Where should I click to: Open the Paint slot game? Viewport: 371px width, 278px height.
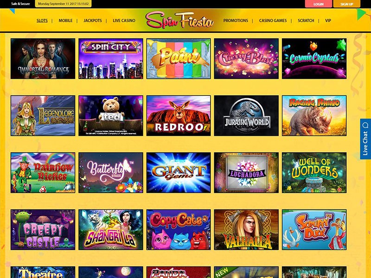[179, 59]
